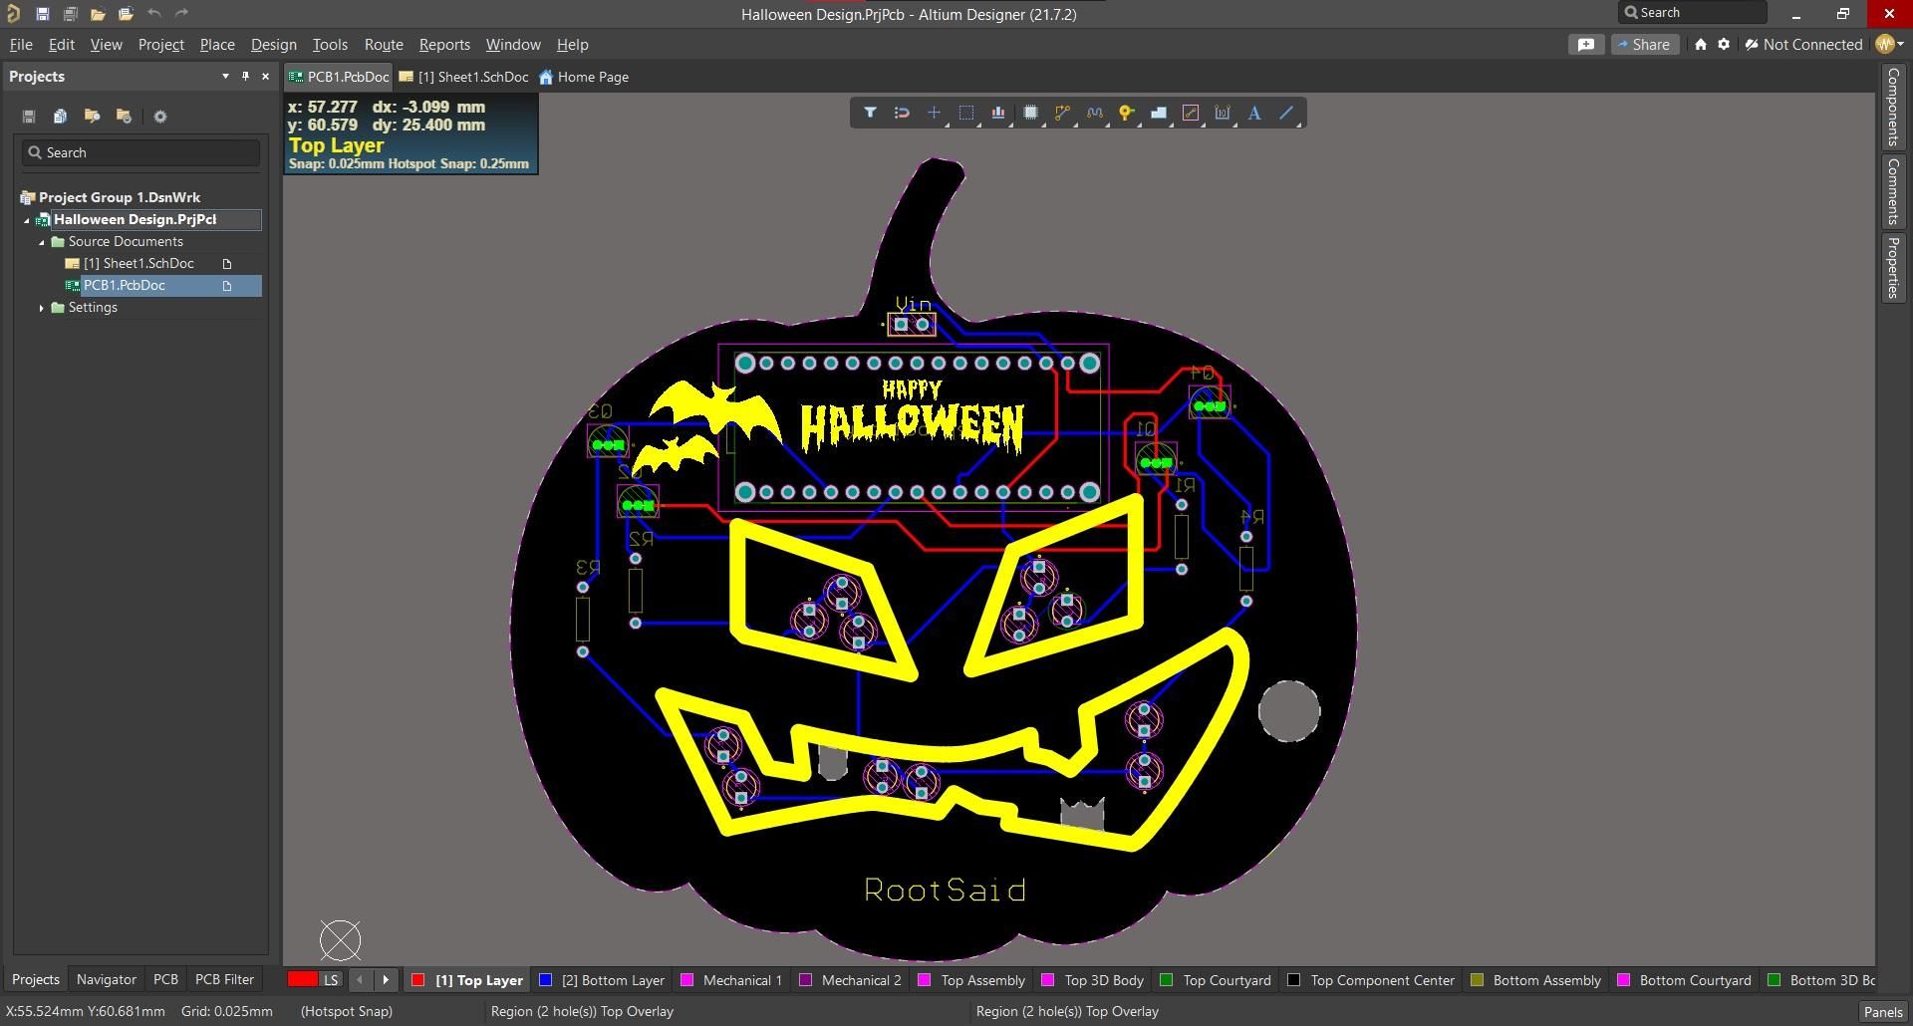Click the Share button
The height and width of the screenshot is (1026, 1913).
pos(1645,44)
